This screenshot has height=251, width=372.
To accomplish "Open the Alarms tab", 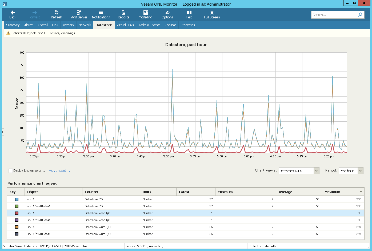I will coord(29,25).
